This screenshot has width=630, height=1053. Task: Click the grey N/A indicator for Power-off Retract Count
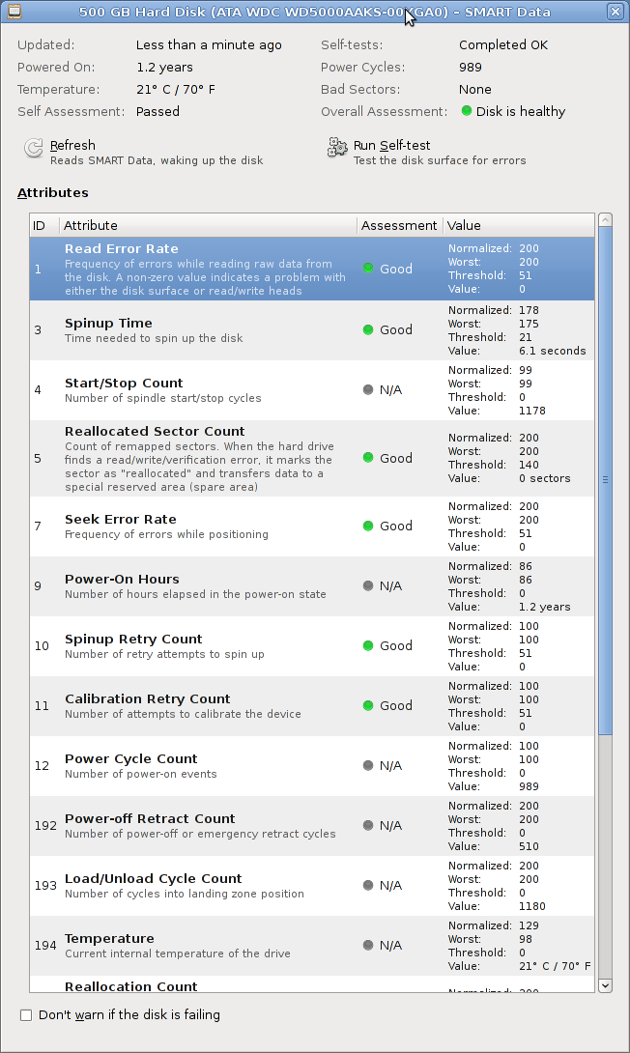coord(368,825)
